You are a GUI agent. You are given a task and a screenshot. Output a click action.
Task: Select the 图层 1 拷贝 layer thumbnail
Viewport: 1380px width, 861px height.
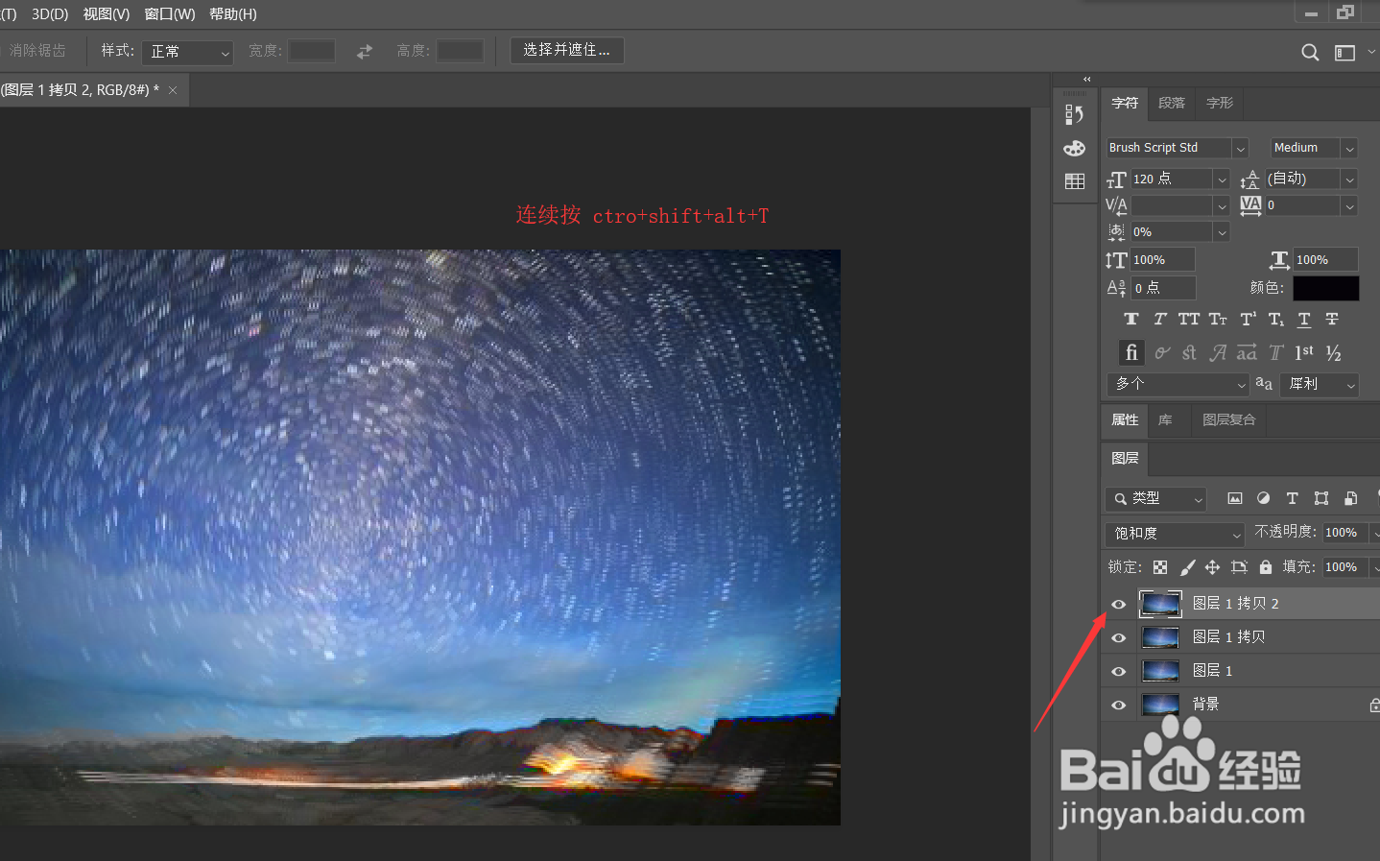(1160, 637)
